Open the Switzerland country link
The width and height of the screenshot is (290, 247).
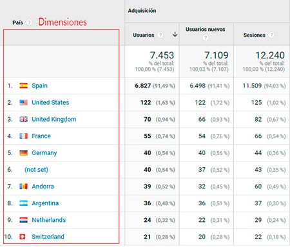coord(48,237)
